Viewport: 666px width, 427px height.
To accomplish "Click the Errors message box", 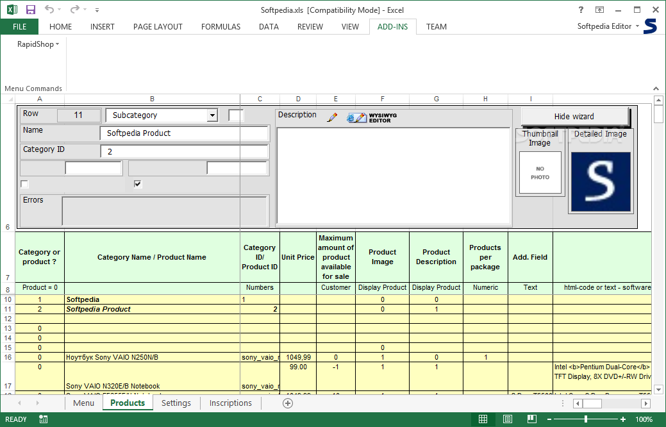I will click(165, 211).
